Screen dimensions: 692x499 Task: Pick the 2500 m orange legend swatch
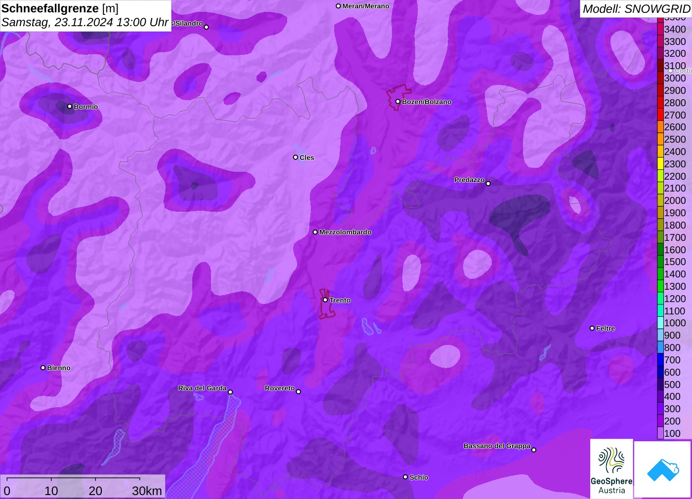click(660, 139)
